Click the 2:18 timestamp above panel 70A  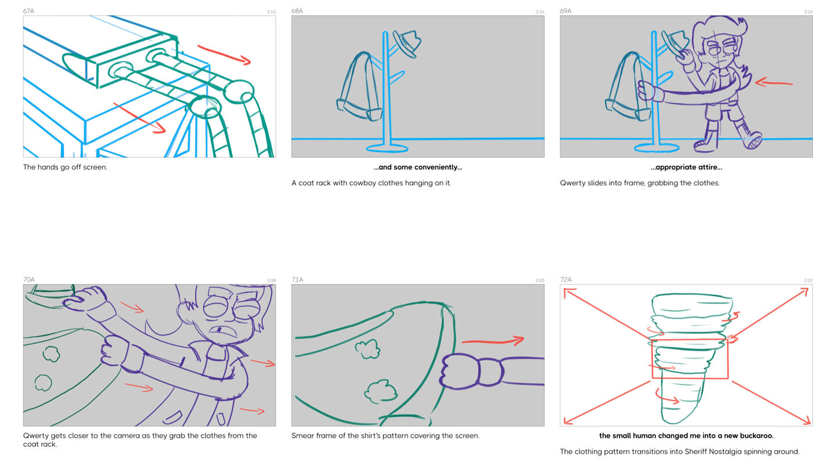(271, 281)
